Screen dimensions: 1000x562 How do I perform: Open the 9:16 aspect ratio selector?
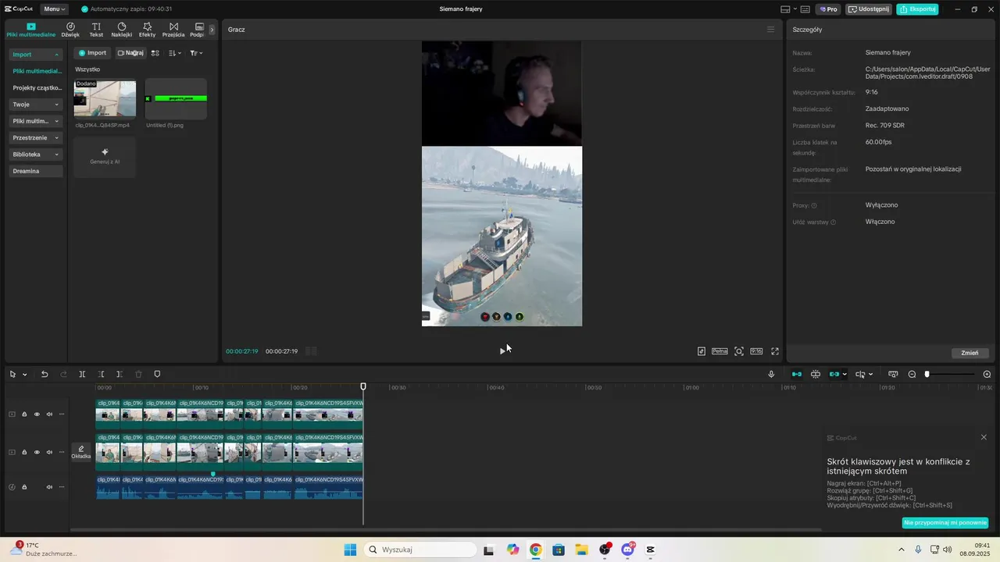point(756,351)
